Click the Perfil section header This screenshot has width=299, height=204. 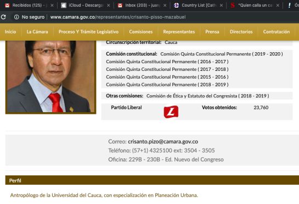point(152,180)
